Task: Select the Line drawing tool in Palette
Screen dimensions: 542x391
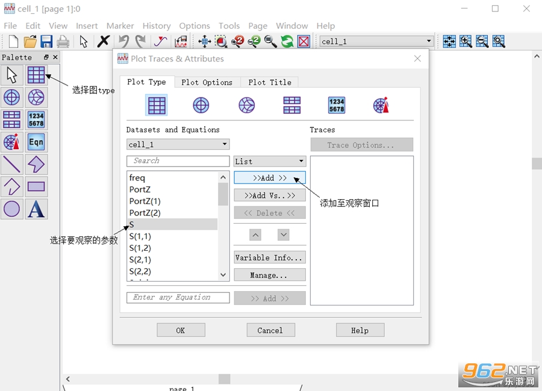Action: click(x=12, y=164)
